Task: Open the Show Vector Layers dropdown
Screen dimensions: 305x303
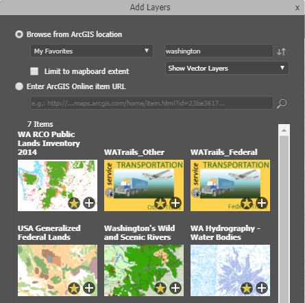Action: (227, 68)
